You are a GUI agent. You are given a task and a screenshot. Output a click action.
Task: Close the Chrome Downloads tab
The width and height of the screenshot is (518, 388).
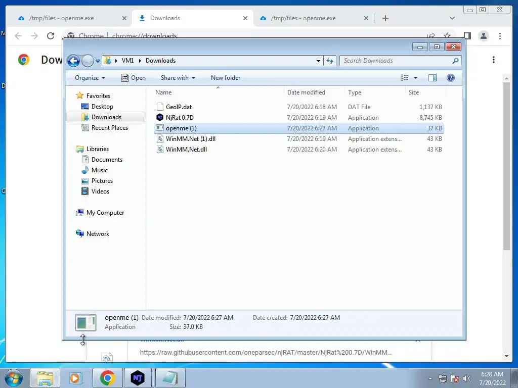pos(245,18)
